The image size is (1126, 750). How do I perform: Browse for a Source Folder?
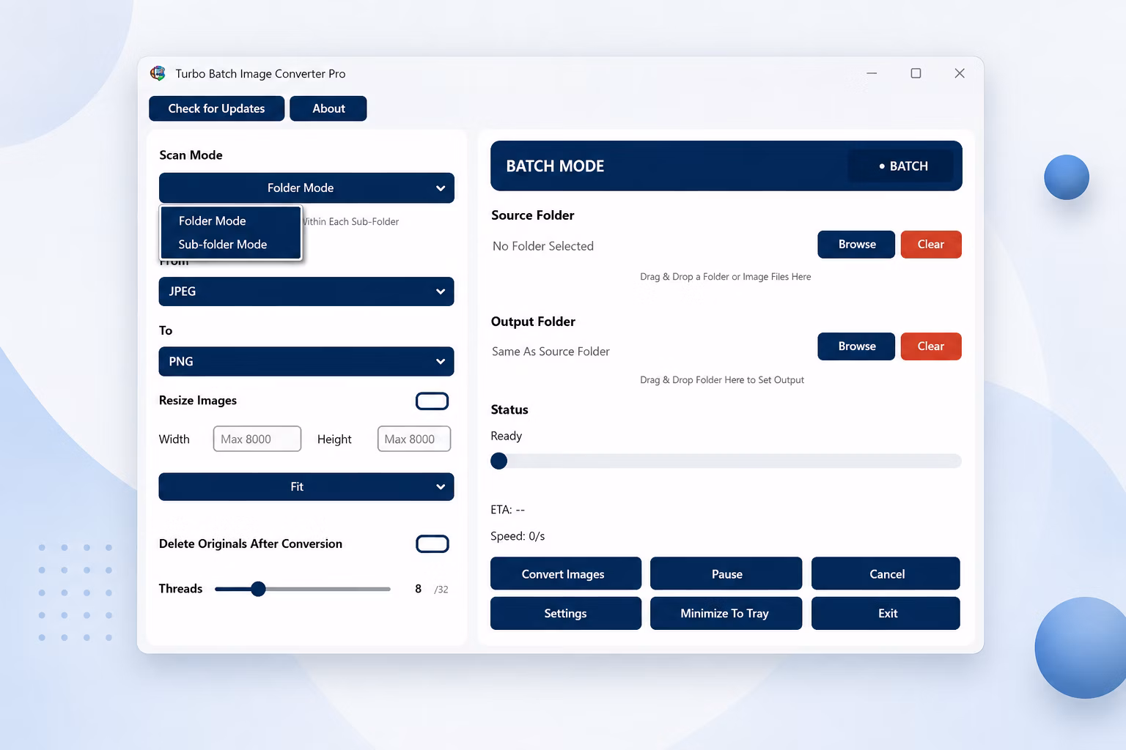pyautogui.click(x=856, y=245)
